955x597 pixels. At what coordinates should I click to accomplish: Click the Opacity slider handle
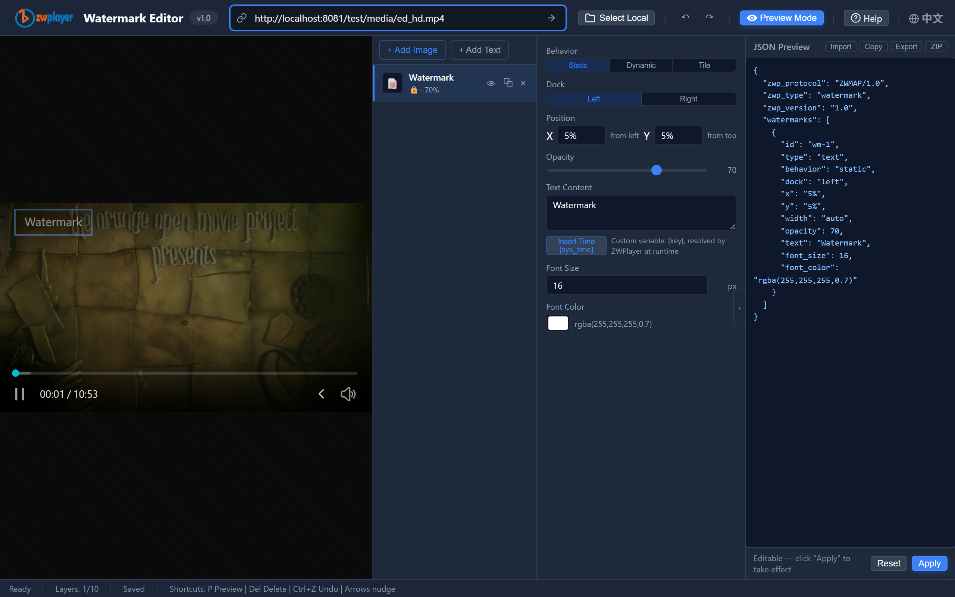(656, 170)
